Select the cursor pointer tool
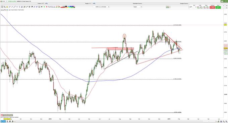Viewport: 228px width, 123px height. [2, 7]
